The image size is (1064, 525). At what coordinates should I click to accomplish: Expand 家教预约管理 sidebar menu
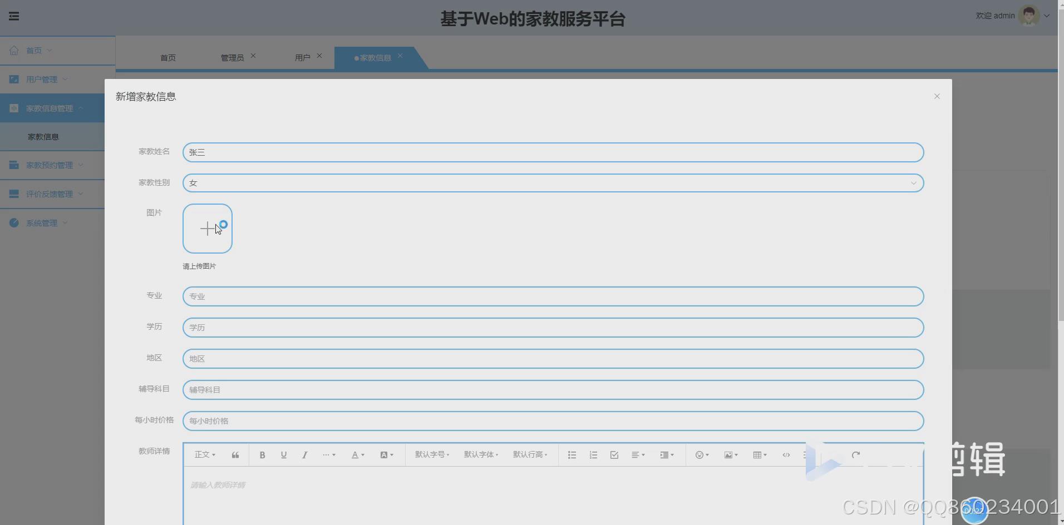[x=52, y=165]
